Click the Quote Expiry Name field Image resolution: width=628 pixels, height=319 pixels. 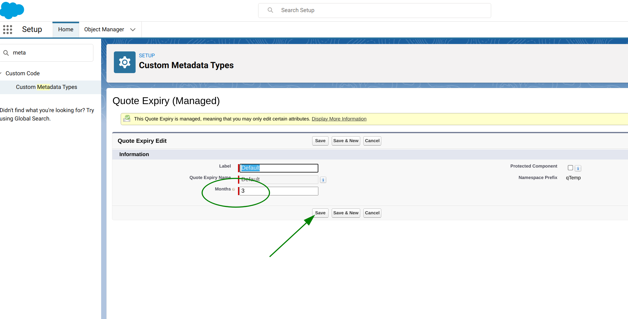[279, 180]
